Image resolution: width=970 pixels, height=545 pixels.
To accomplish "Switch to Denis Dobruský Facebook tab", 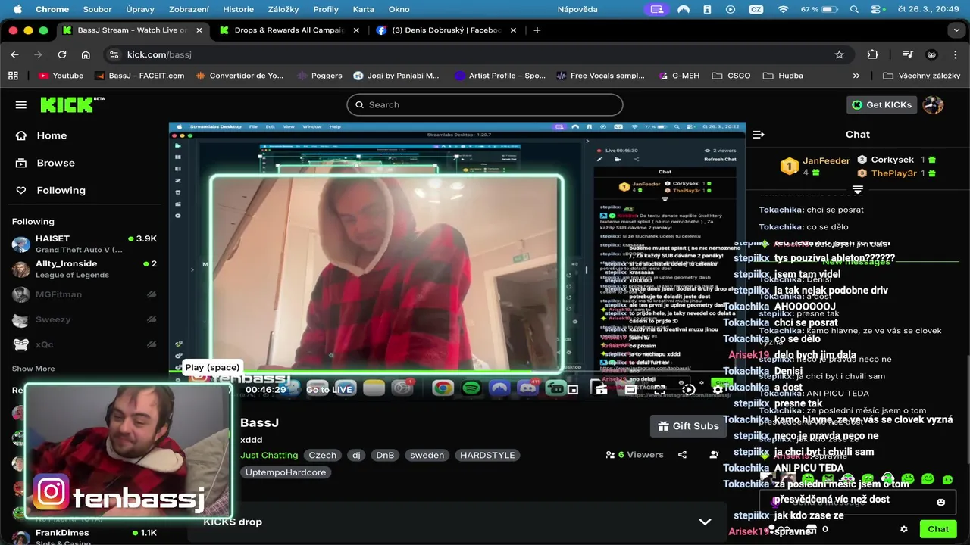I will [446, 30].
